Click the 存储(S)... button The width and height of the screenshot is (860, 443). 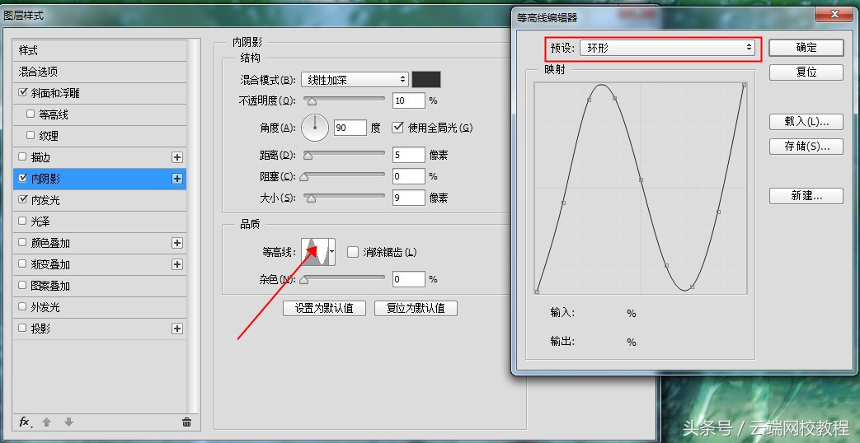point(806,147)
